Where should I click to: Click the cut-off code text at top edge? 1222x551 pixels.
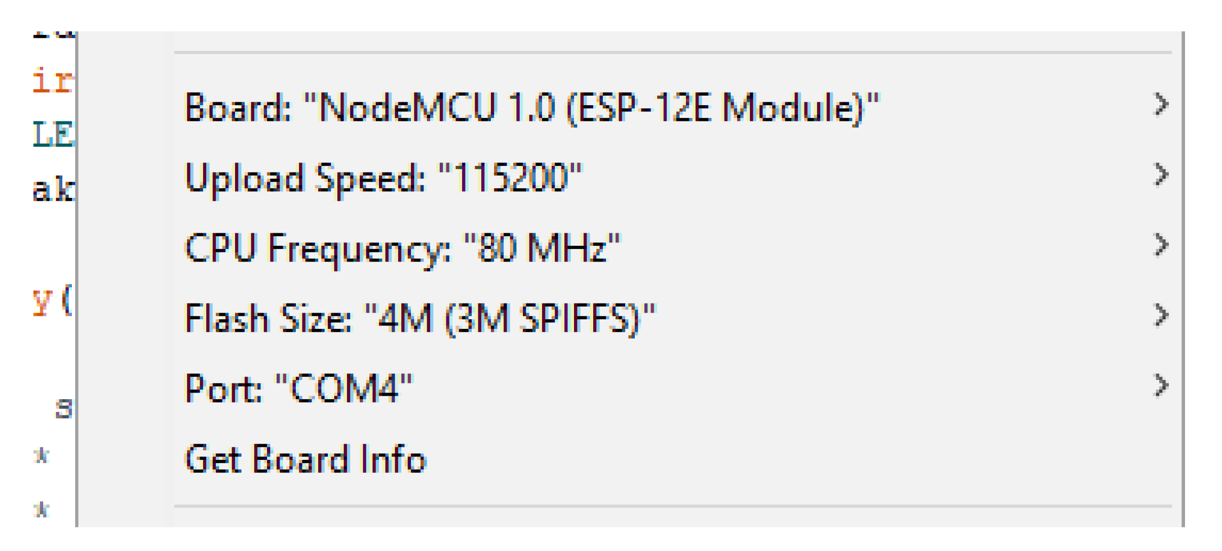[53, 34]
